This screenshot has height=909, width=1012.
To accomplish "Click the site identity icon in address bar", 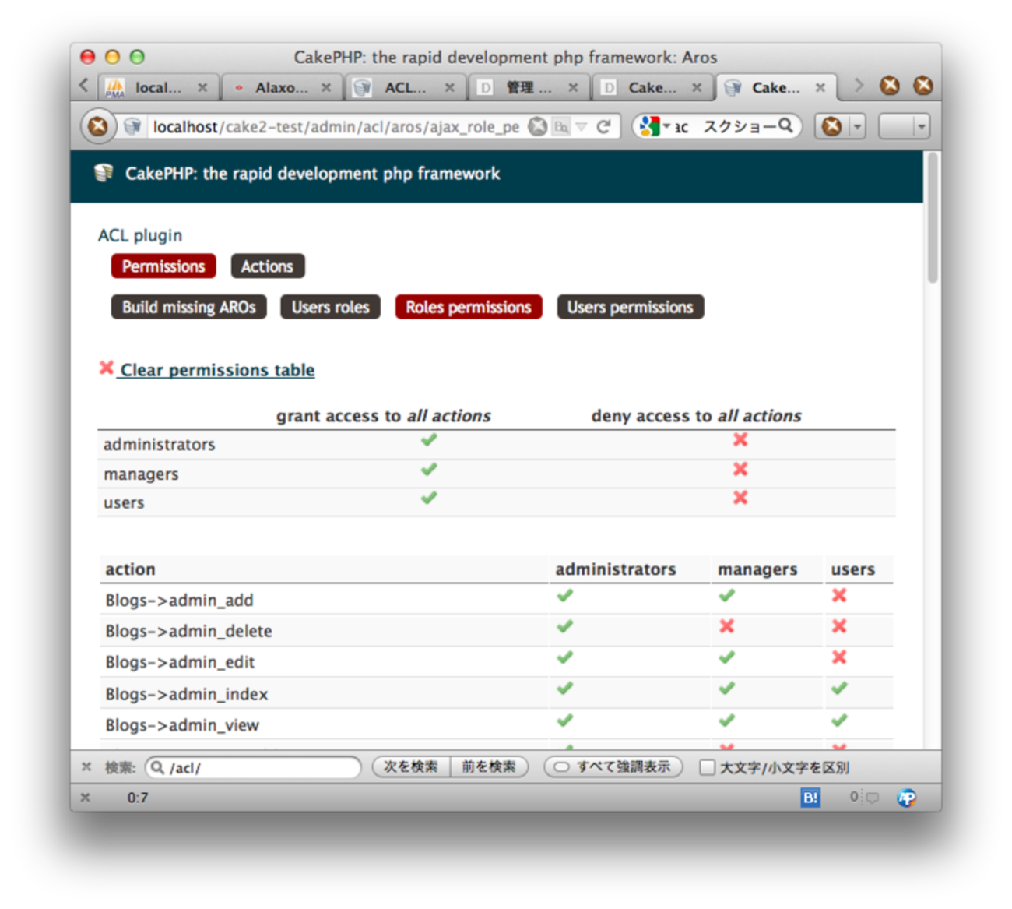I will tap(132, 126).
